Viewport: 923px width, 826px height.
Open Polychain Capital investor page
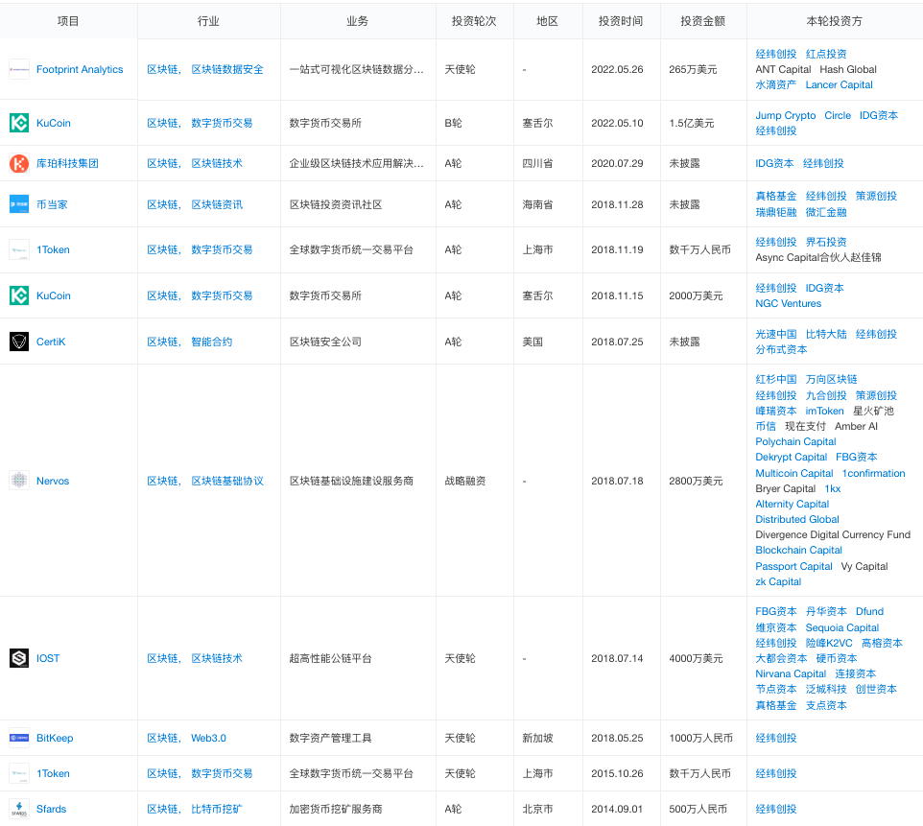(x=795, y=441)
